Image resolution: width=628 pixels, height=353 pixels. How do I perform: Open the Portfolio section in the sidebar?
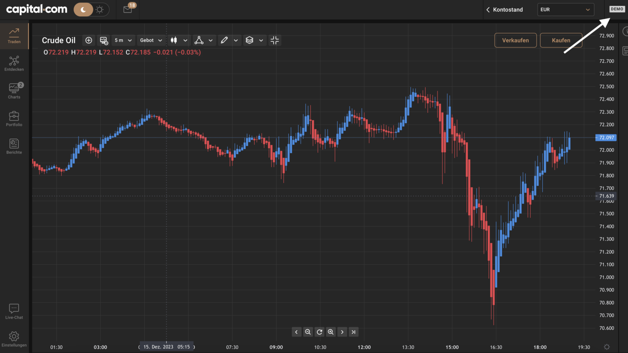pyautogui.click(x=14, y=118)
